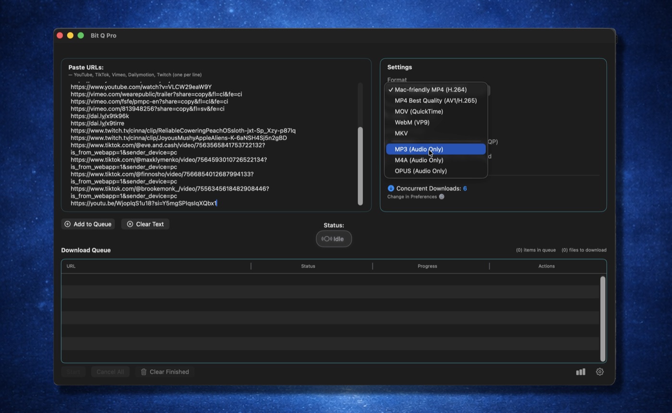Click the x icon on Clear Text
672x413 pixels.
coord(130,224)
